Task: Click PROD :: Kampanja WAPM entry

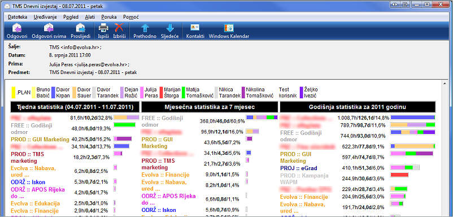Action: [304, 179]
